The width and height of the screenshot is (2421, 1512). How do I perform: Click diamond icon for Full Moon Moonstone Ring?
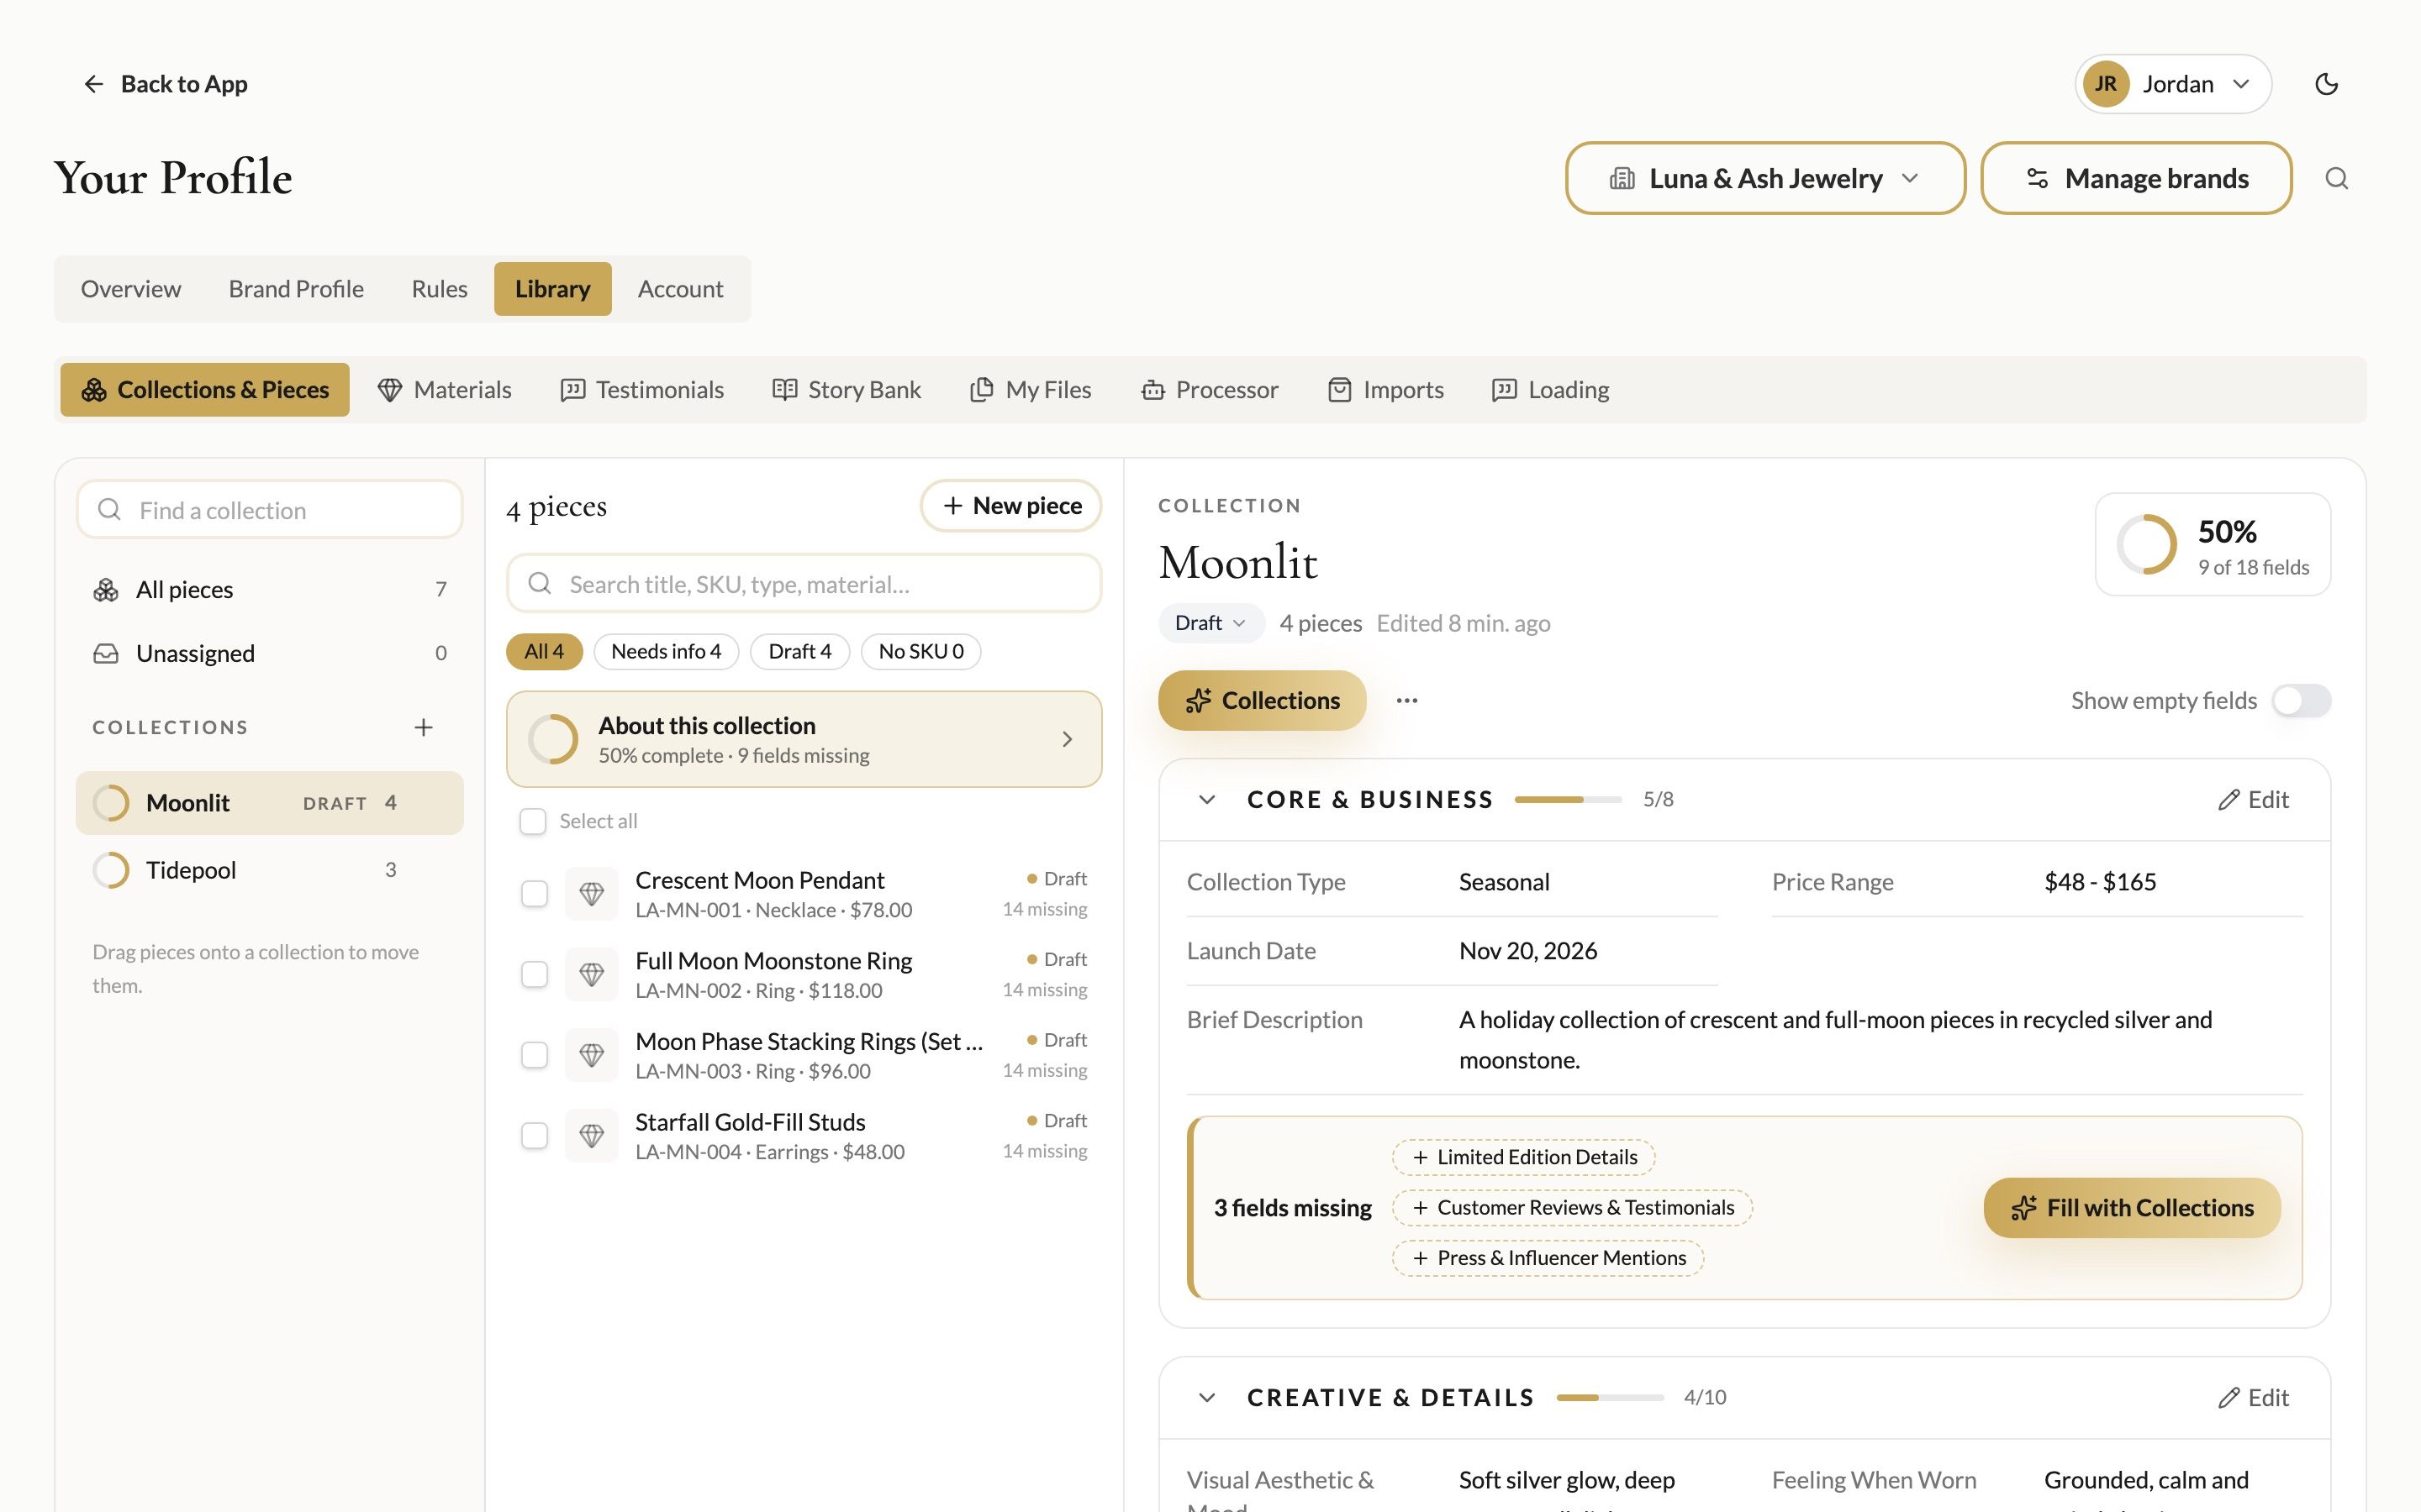click(593, 974)
